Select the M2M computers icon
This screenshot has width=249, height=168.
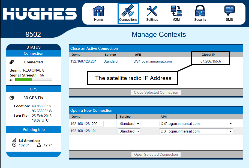pos(176,11)
